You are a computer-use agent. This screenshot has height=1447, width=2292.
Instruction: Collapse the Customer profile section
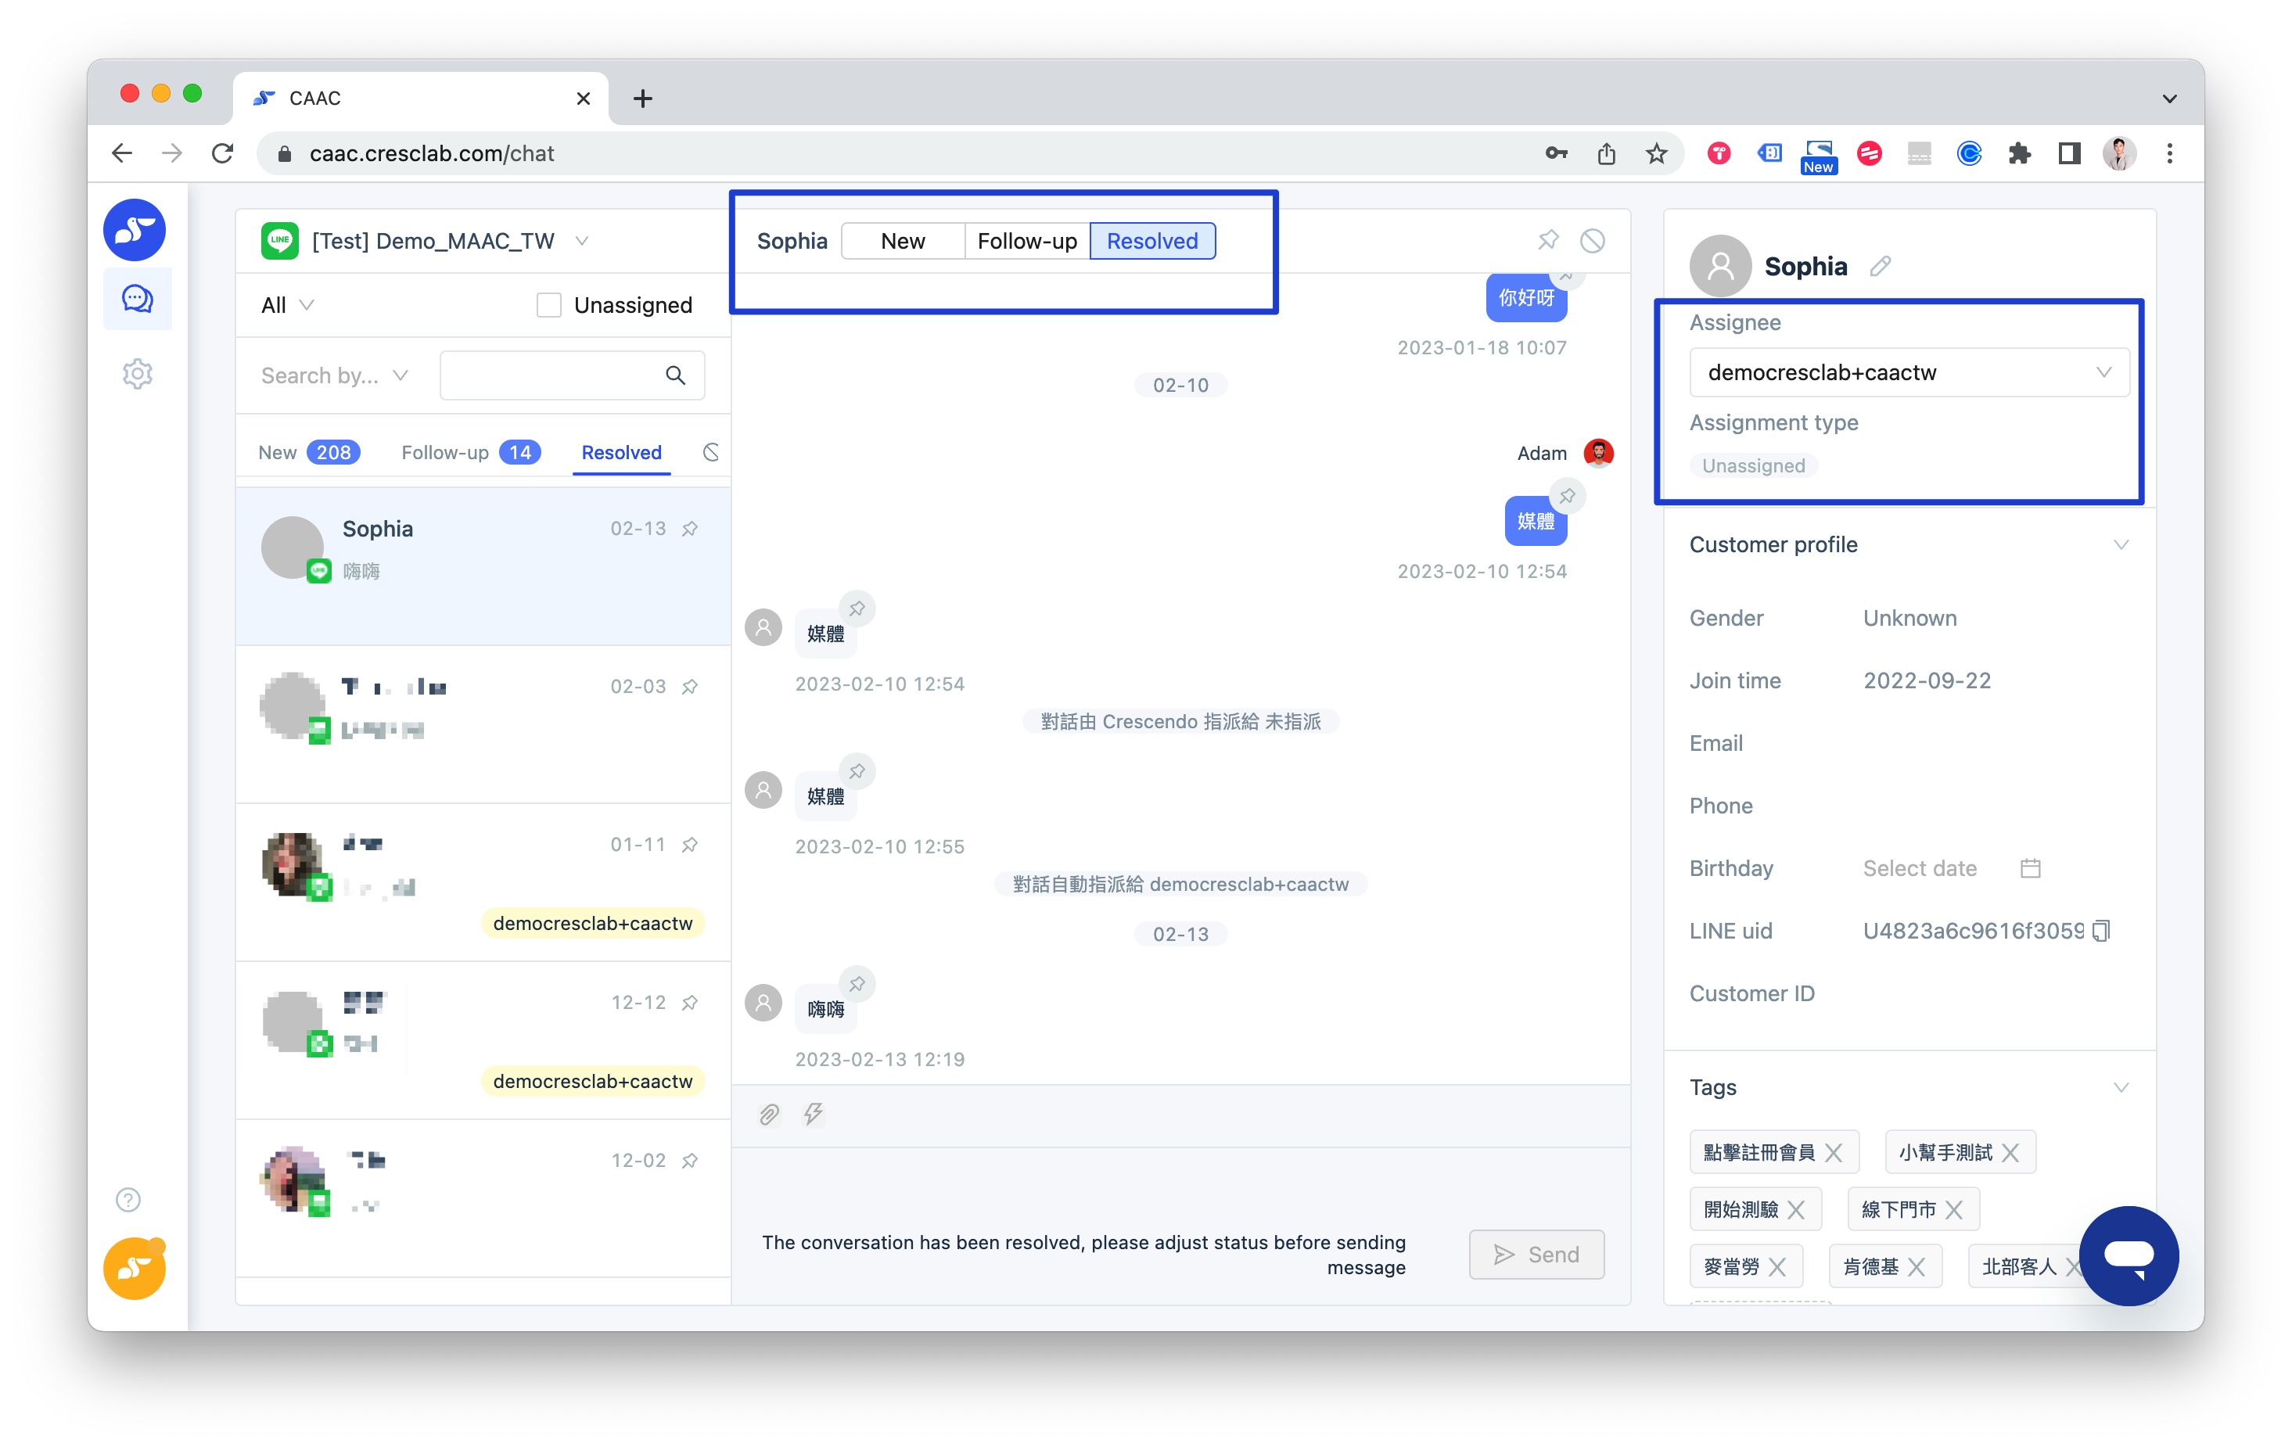coord(2121,544)
